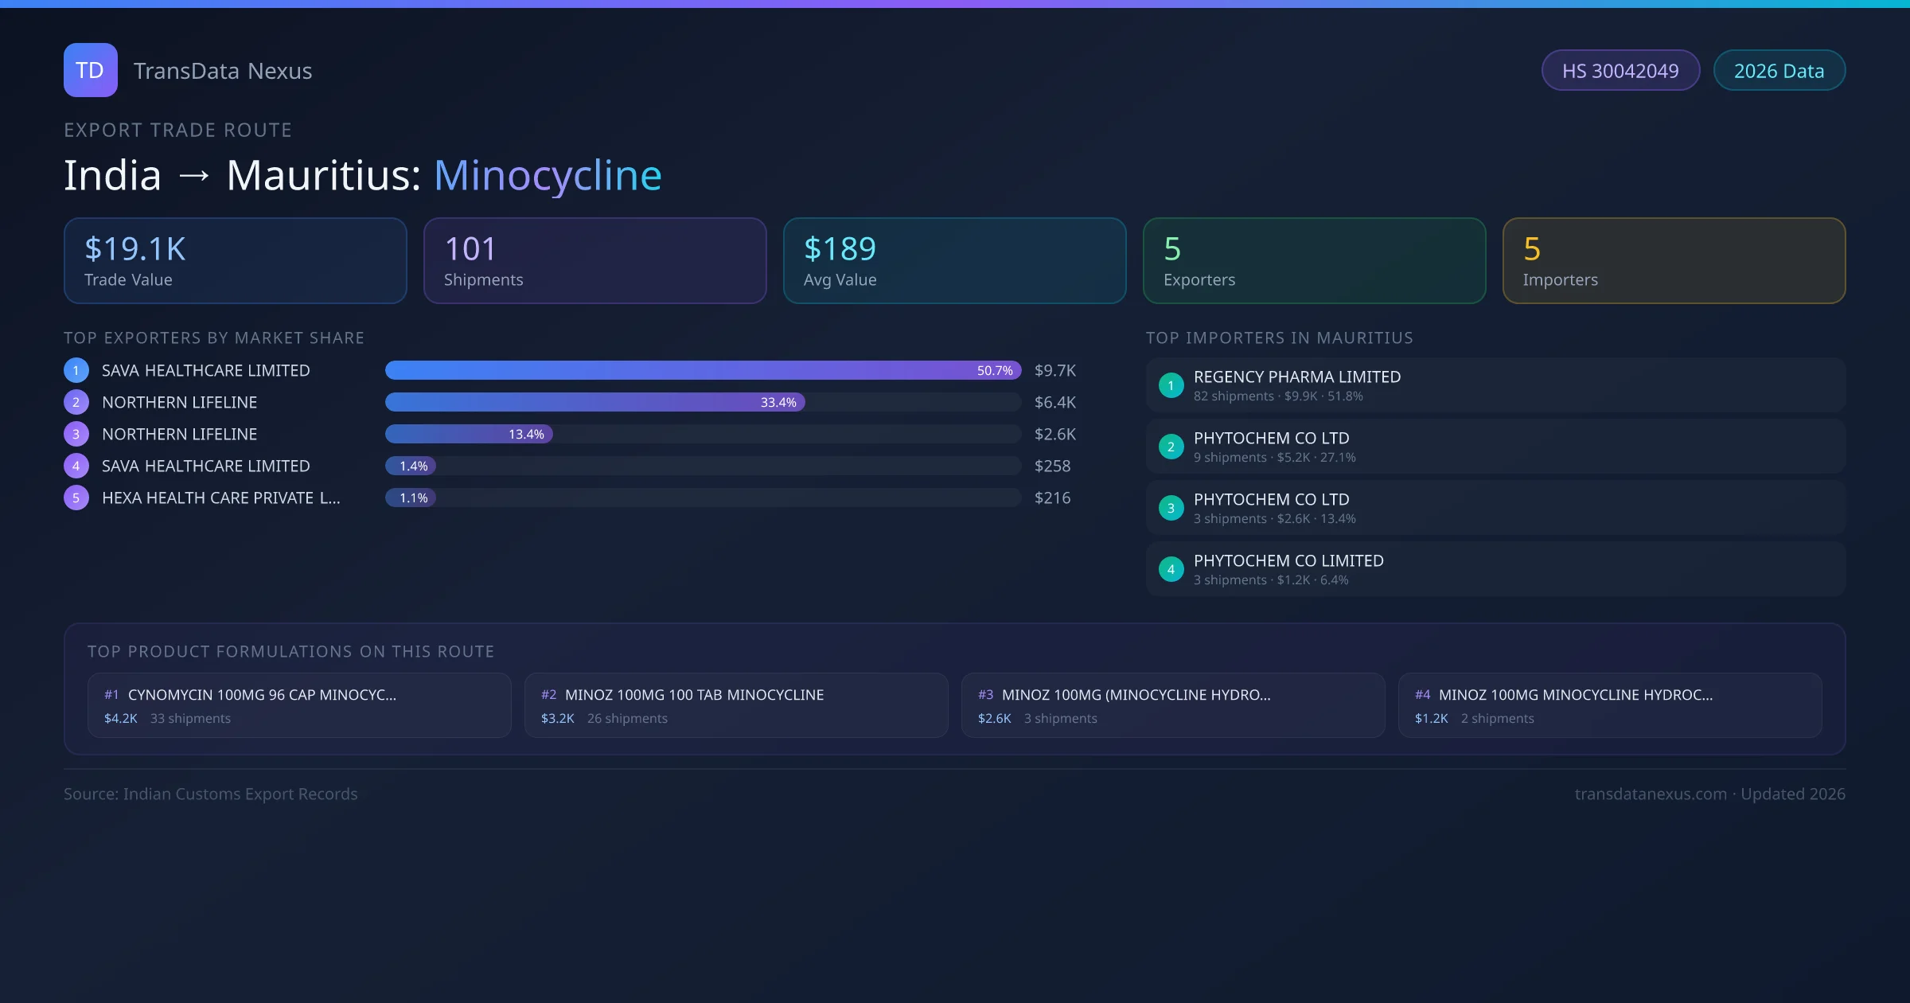
Task: Click rank badge 5 beside HEXA HEALTH CARE
Action: [x=76, y=498]
